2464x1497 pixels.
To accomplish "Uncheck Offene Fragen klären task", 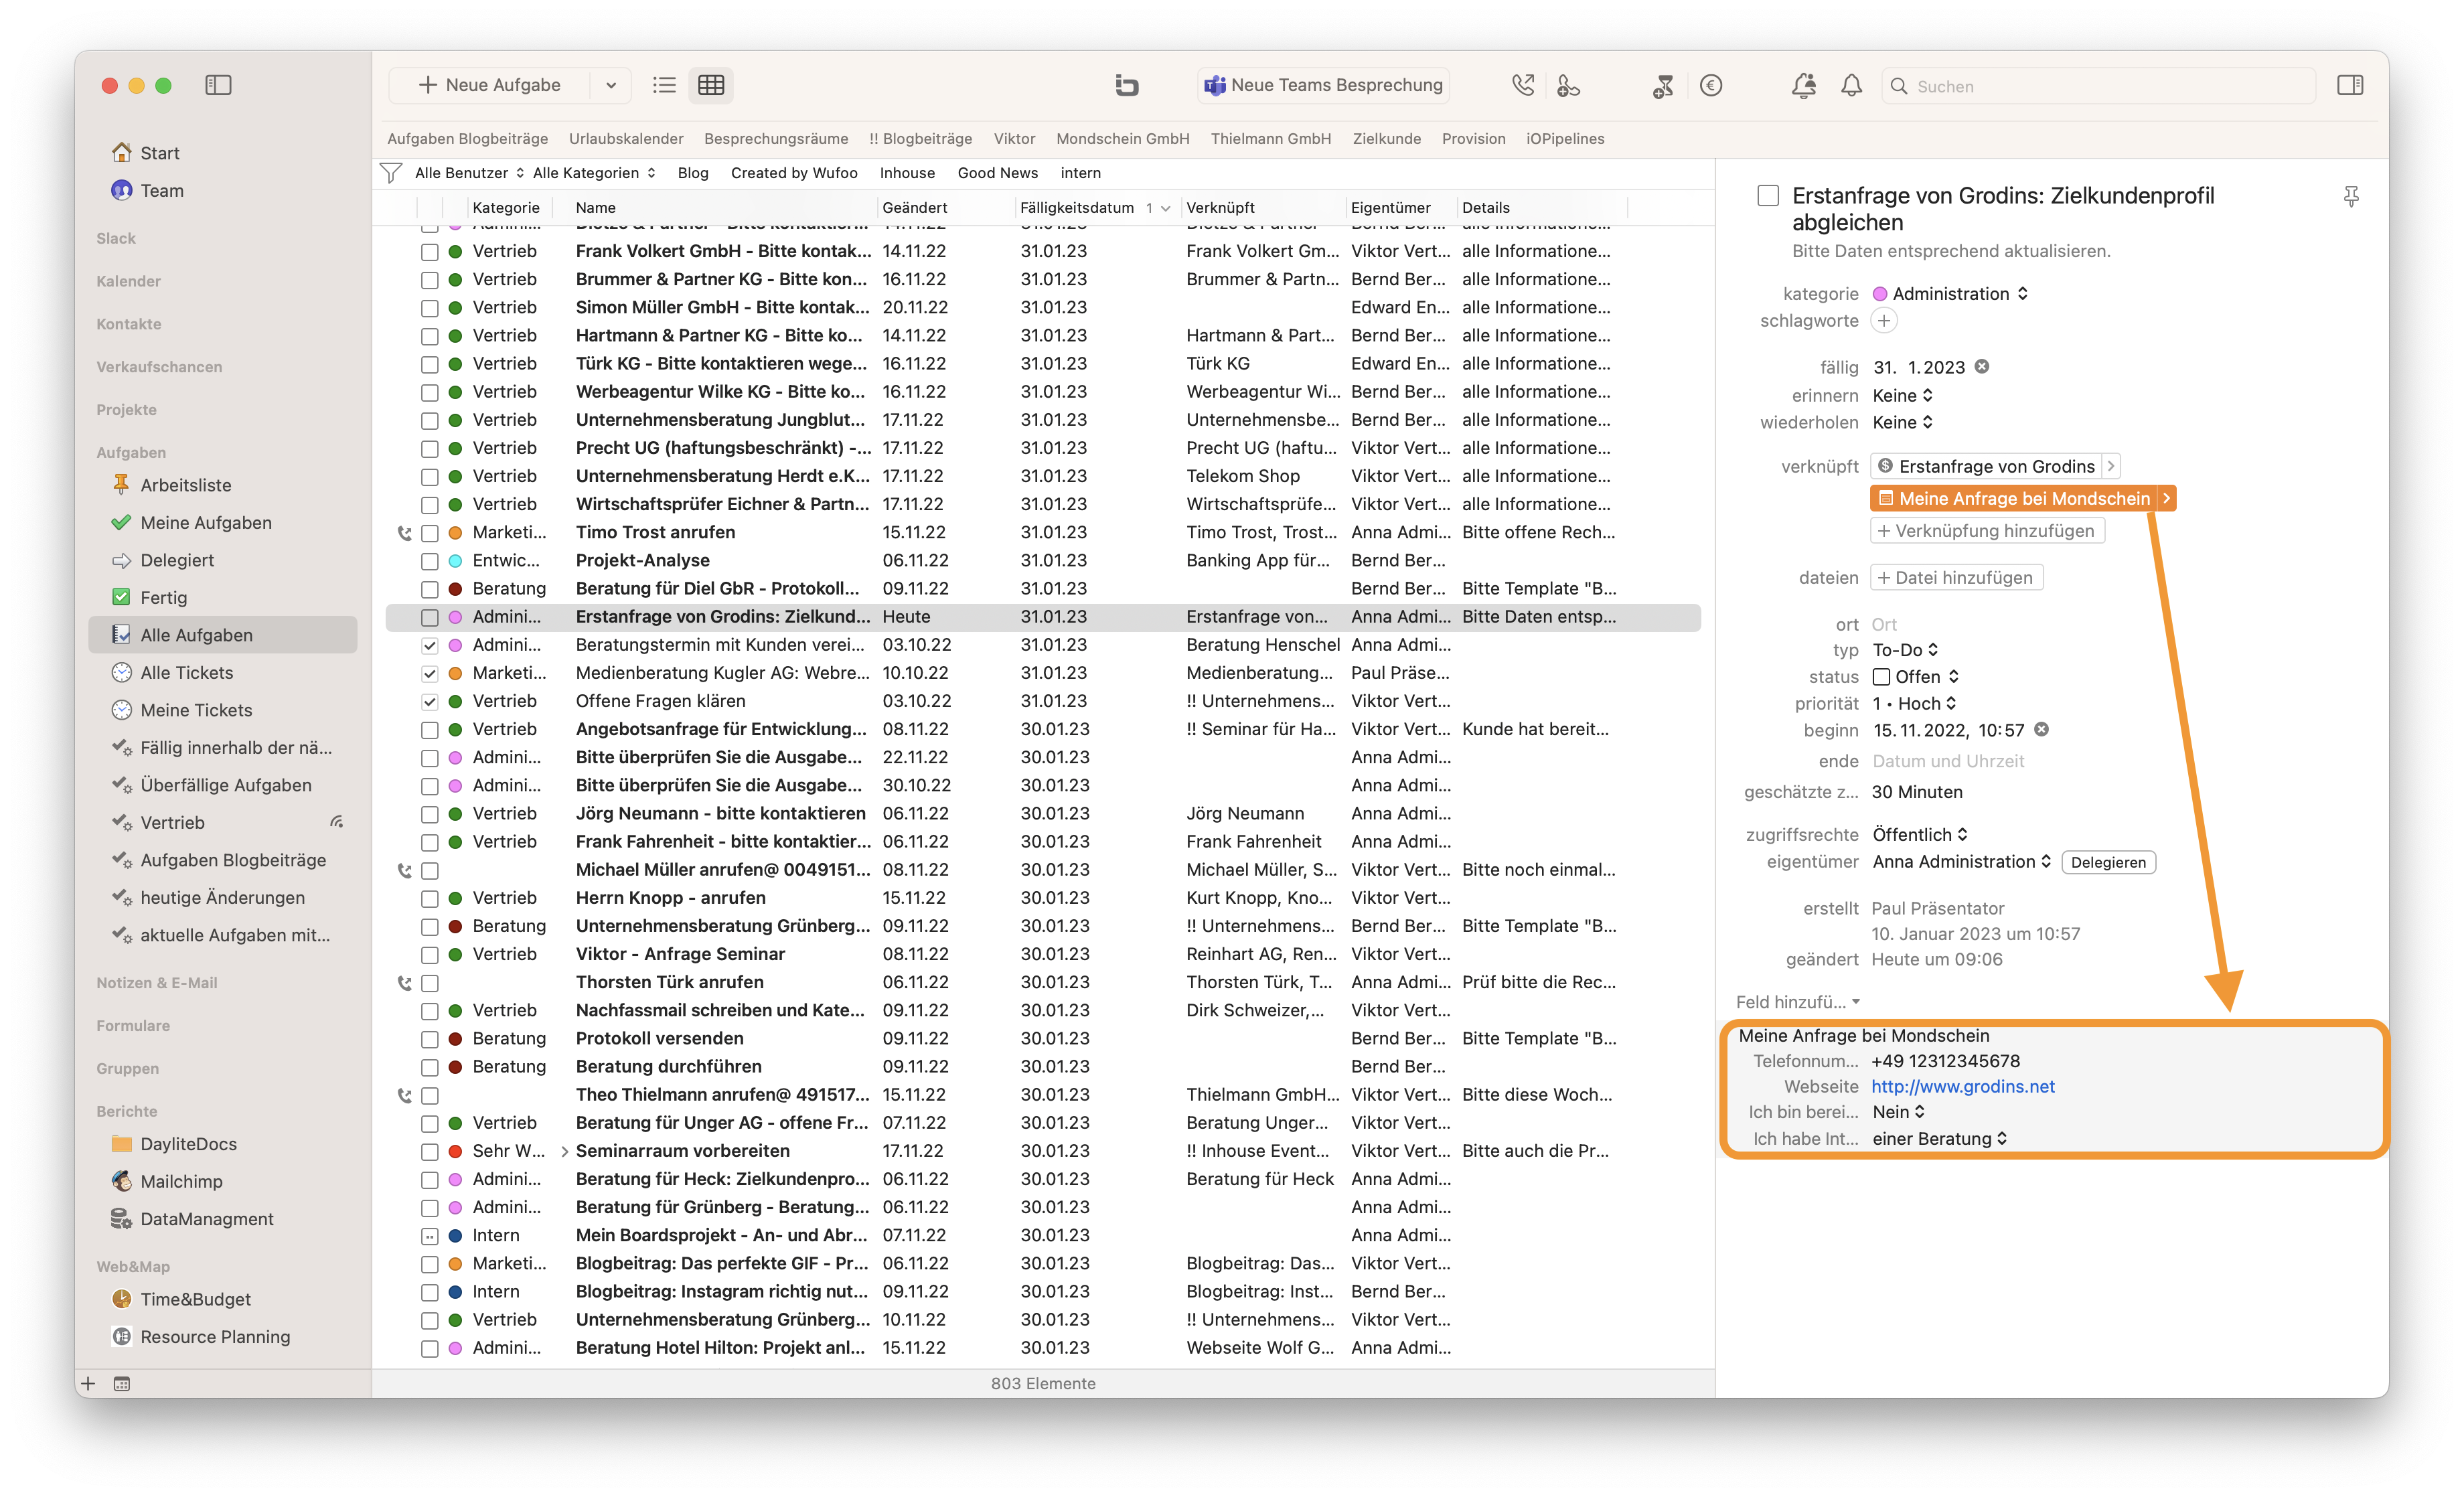I will [430, 701].
